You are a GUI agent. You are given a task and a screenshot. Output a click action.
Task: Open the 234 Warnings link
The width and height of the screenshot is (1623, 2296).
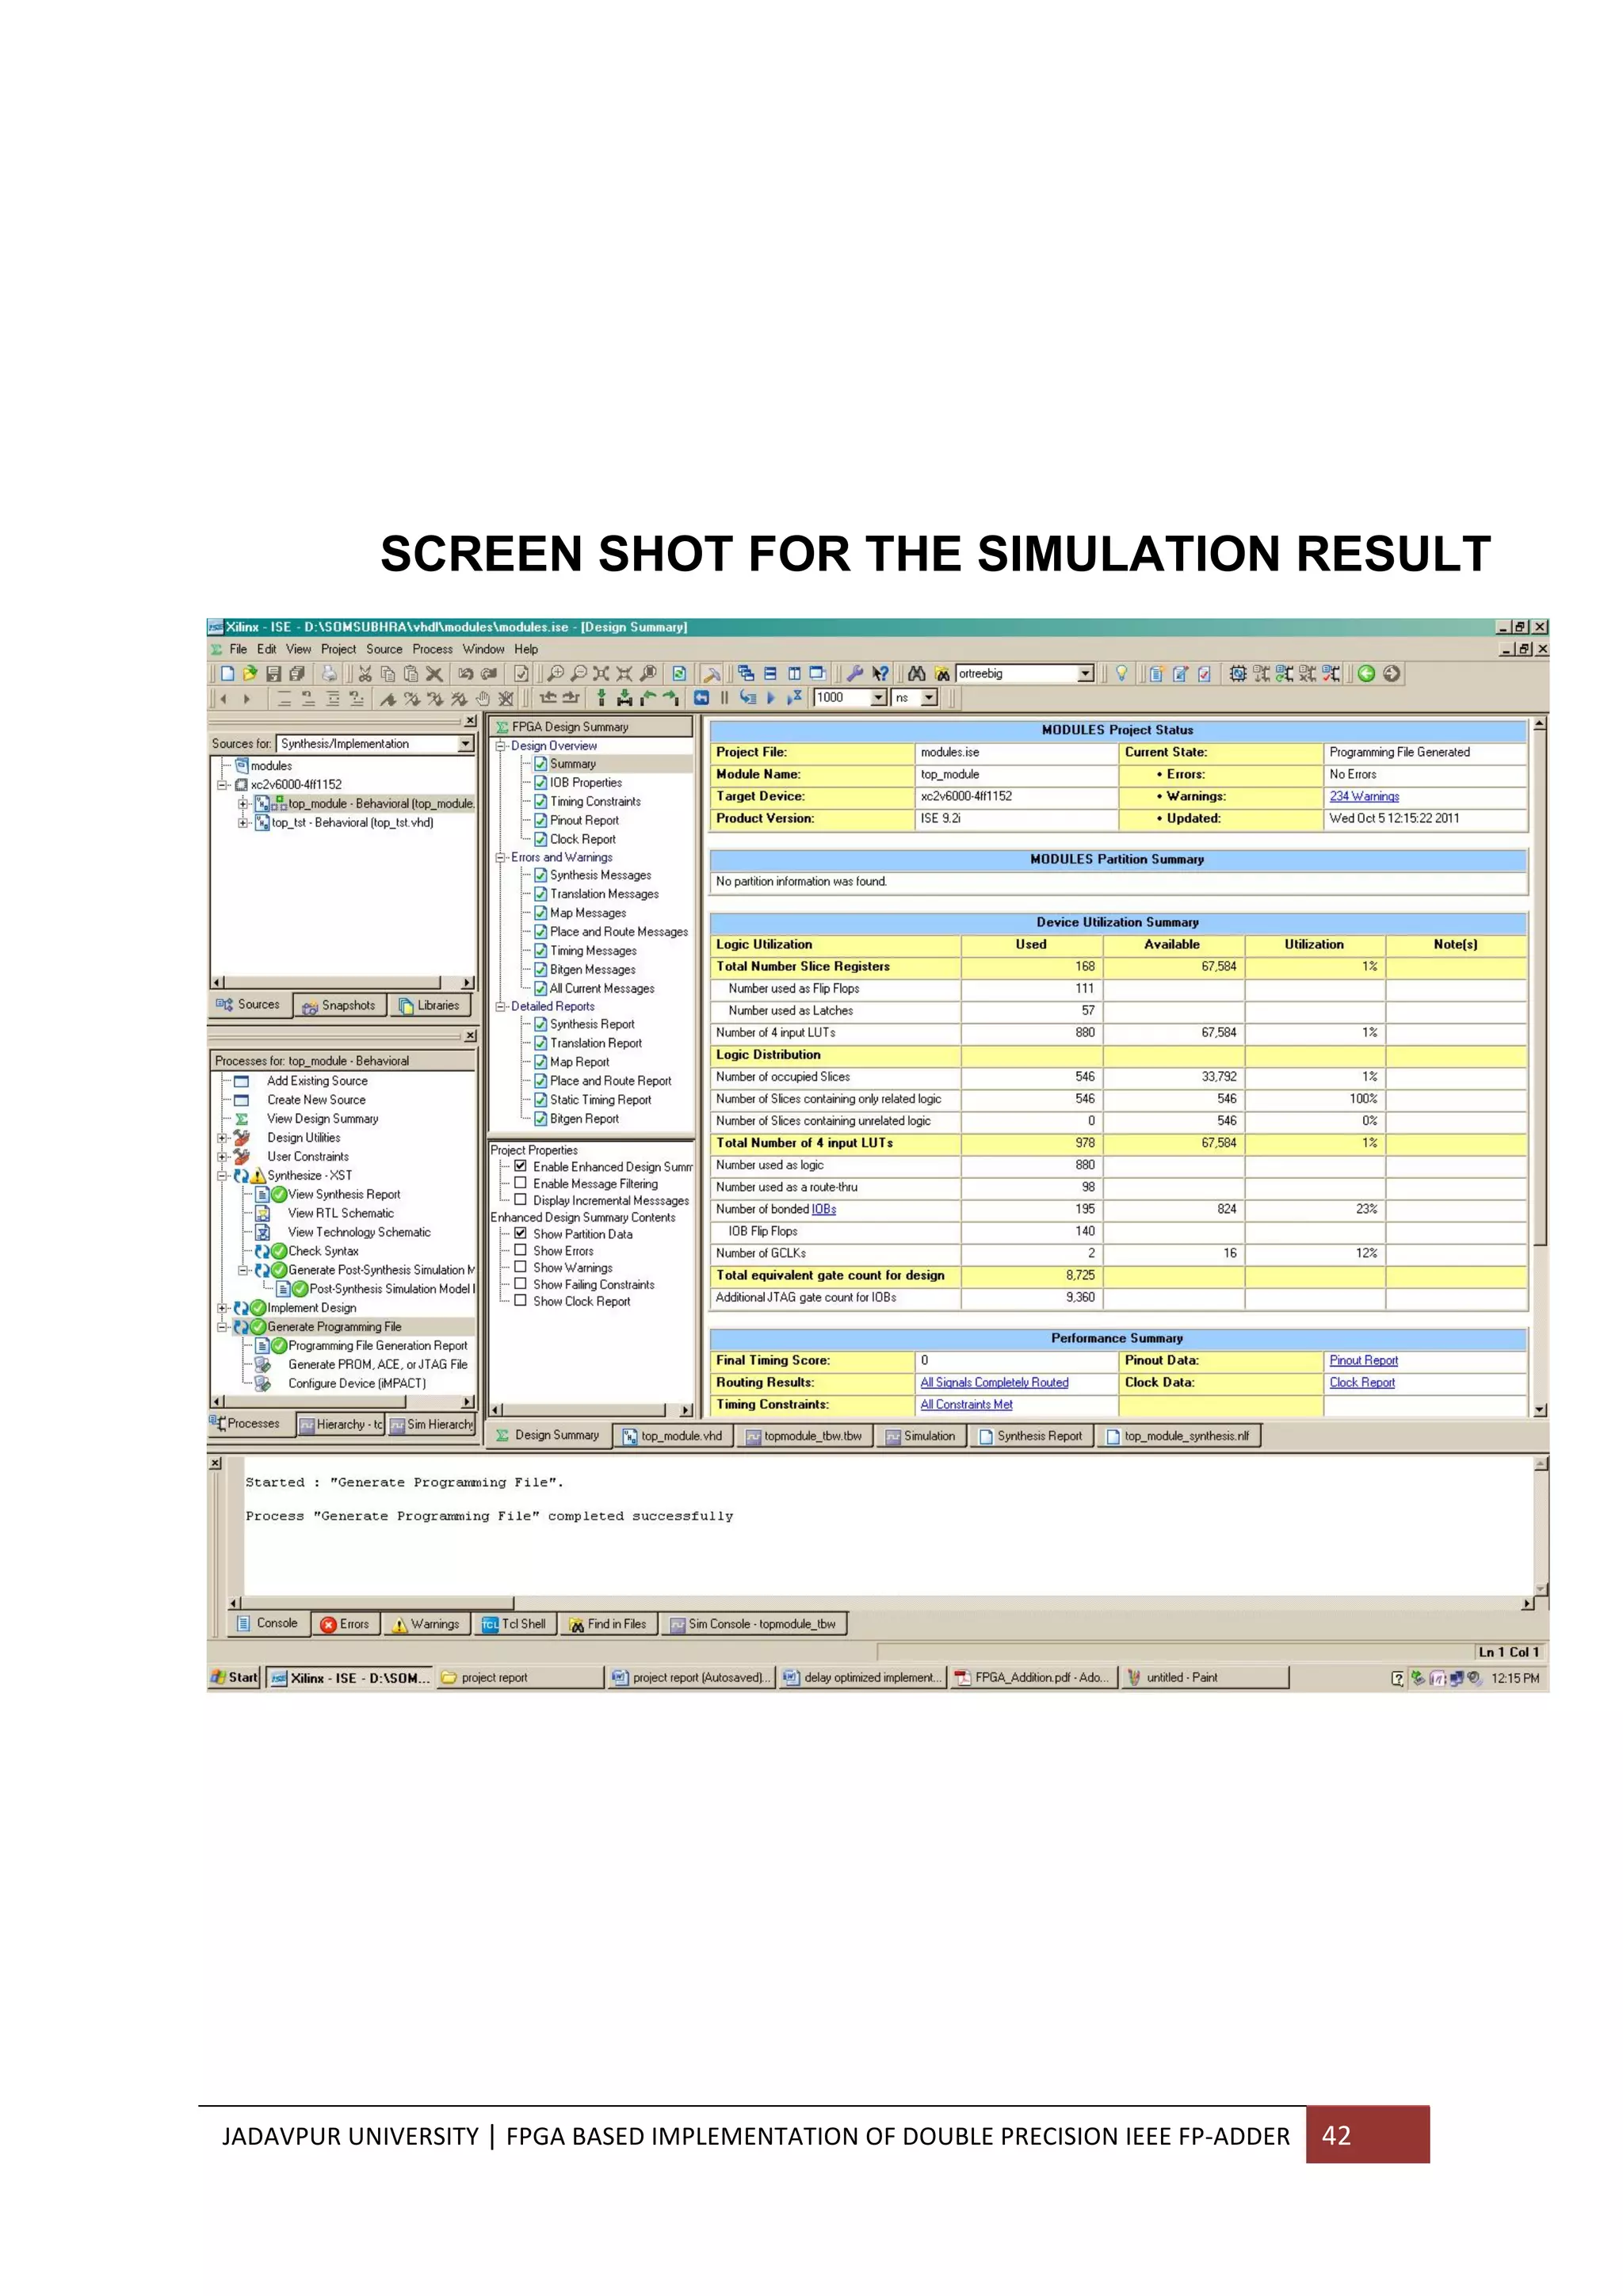pyautogui.click(x=1364, y=796)
